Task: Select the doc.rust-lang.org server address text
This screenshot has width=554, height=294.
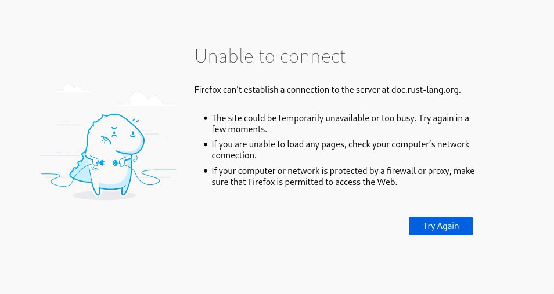Action: pyautogui.click(x=425, y=90)
